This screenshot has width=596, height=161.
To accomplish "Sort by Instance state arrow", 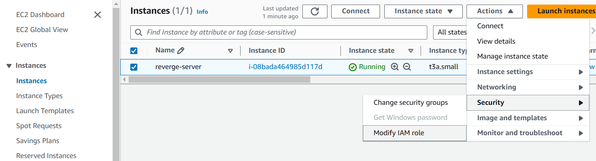I will [x=411, y=51].
